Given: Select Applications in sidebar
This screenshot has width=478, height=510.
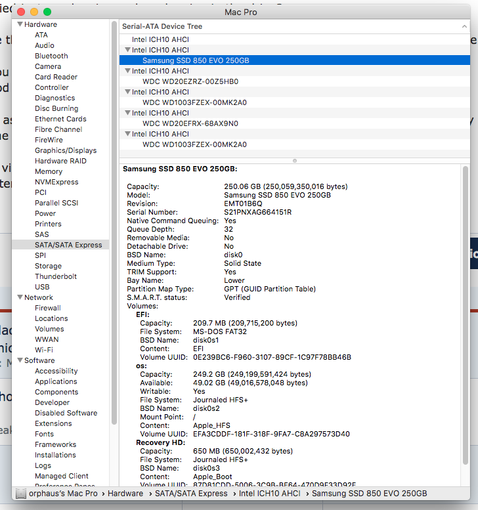Looking at the screenshot, I should click(x=56, y=381).
